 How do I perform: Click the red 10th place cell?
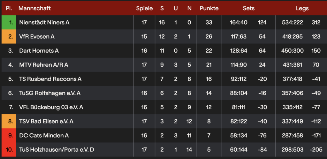9,149
